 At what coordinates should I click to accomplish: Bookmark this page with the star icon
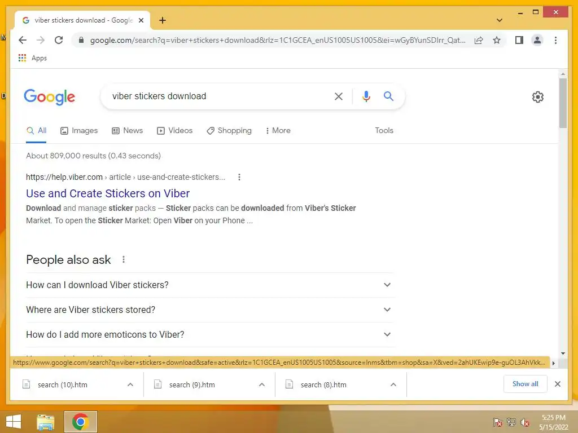[497, 40]
